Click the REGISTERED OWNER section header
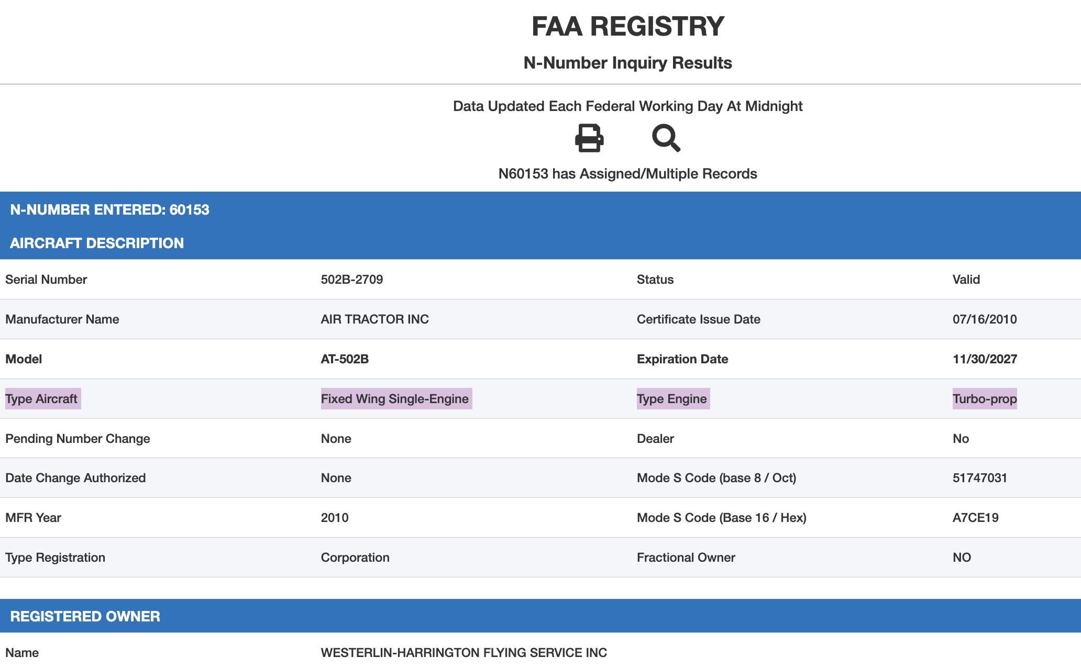 click(85, 616)
